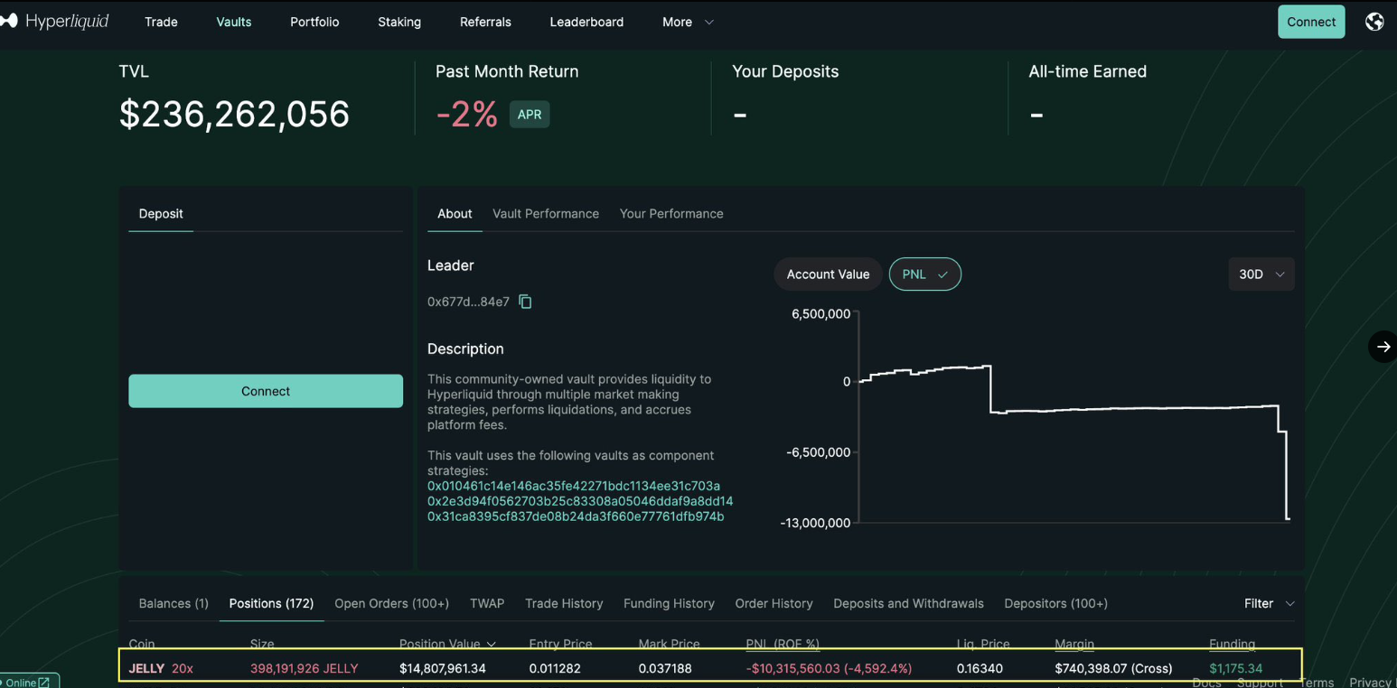Click the -2% past month return value
The image size is (1397, 688).
[466, 115]
